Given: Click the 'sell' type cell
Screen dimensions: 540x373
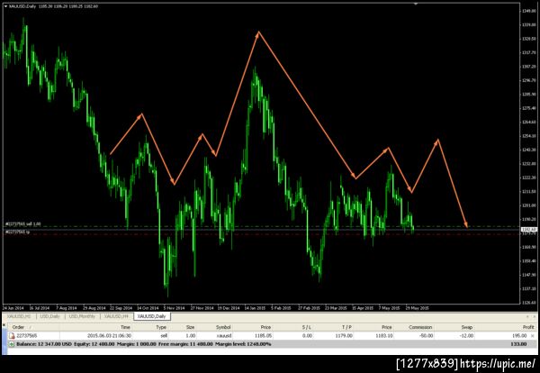Looking at the screenshot, I should pos(164,335).
